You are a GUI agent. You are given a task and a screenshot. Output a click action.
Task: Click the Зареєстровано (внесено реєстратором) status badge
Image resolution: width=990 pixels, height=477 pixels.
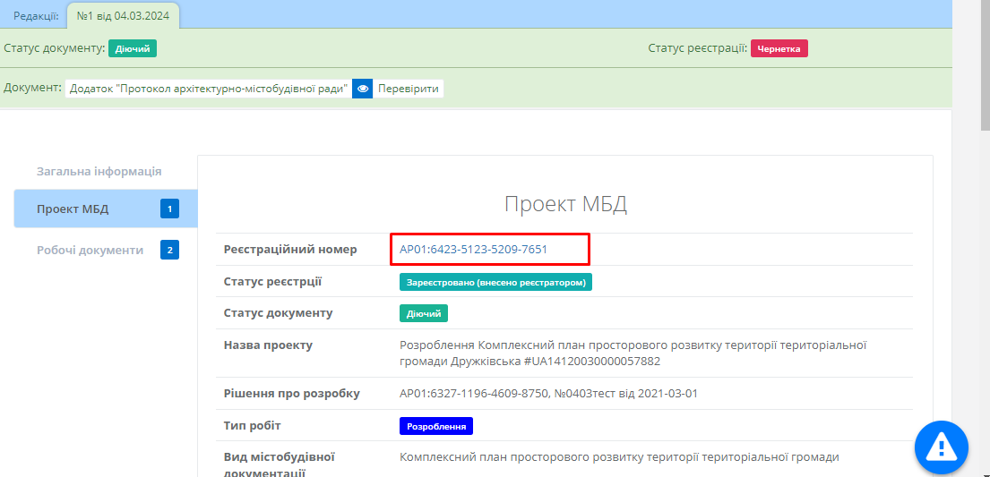pos(495,282)
